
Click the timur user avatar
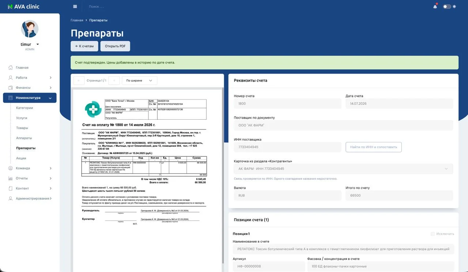point(30,29)
